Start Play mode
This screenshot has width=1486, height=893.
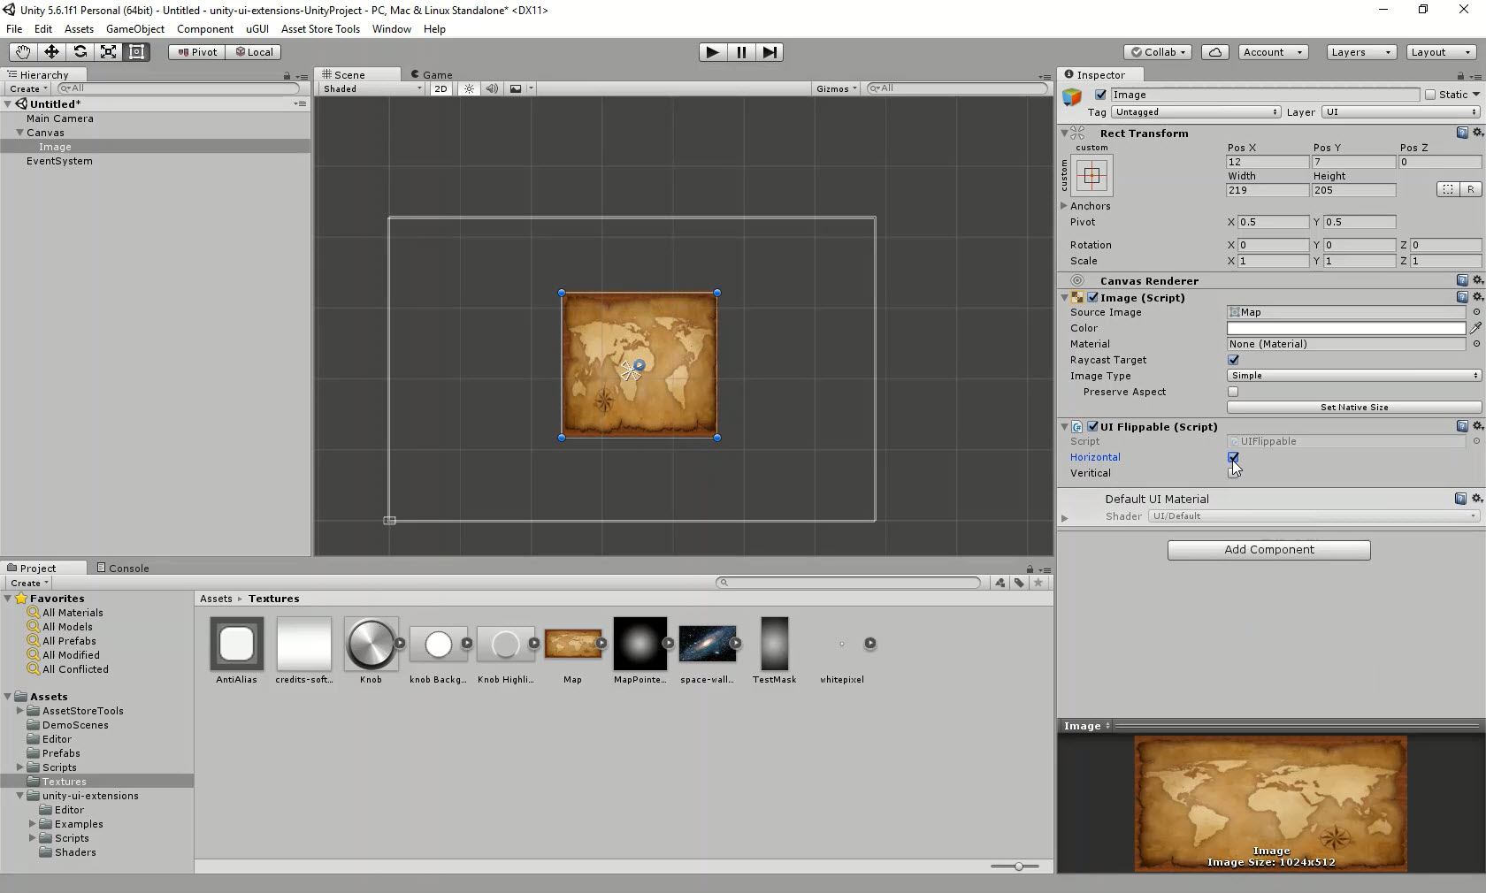pyautogui.click(x=712, y=52)
